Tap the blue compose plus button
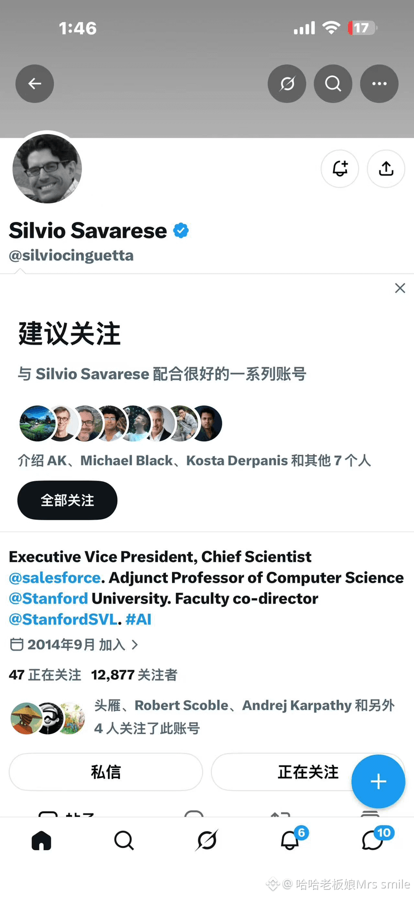The height and width of the screenshot is (897, 414). pos(378,782)
